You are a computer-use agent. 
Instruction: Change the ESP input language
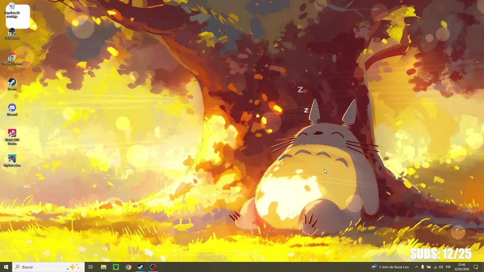[448, 267]
